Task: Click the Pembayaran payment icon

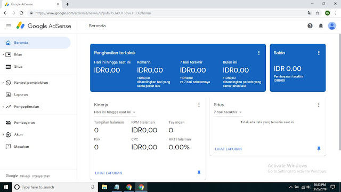Action: (x=9, y=123)
